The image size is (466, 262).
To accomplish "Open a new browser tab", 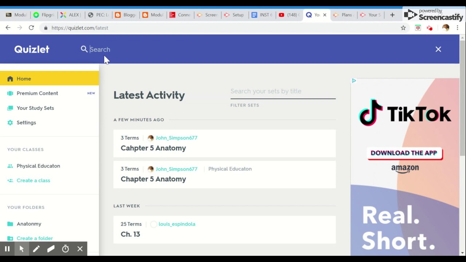I will coord(392,15).
